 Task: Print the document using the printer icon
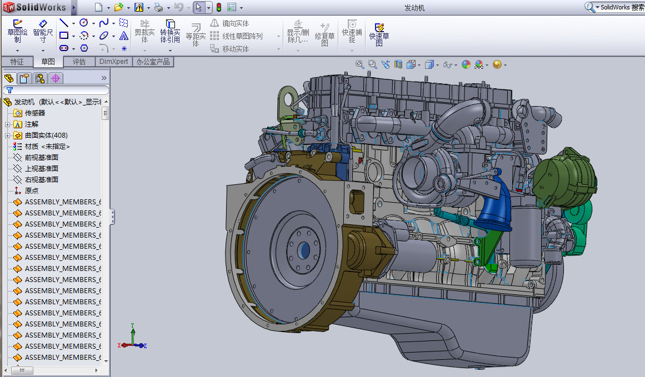158,7
